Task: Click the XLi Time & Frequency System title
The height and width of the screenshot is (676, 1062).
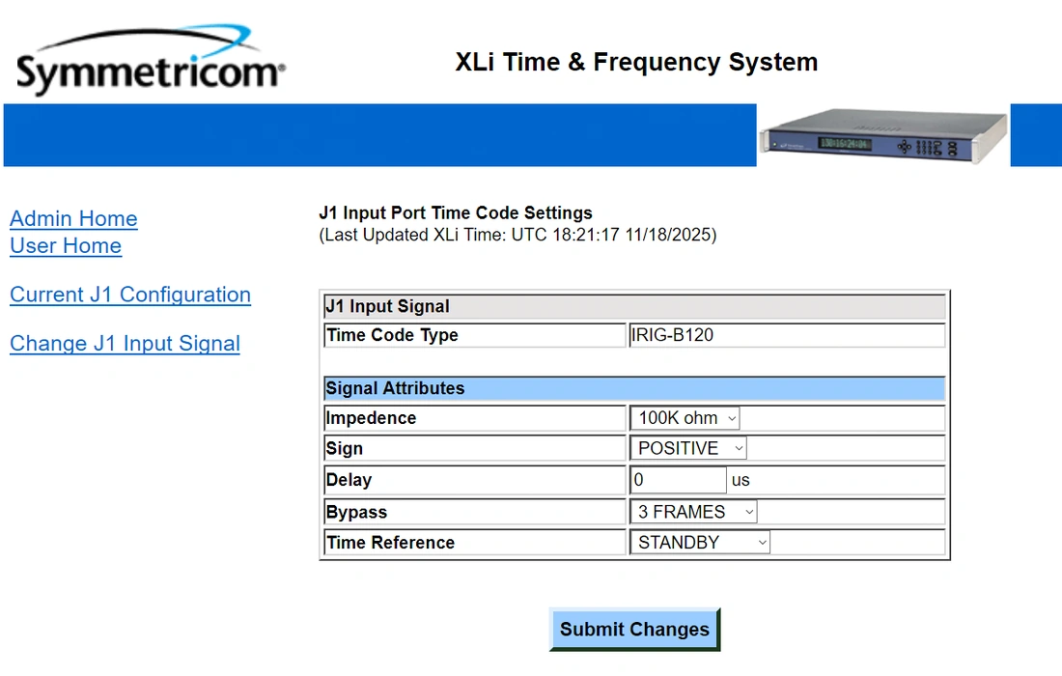Action: coord(636,63)
